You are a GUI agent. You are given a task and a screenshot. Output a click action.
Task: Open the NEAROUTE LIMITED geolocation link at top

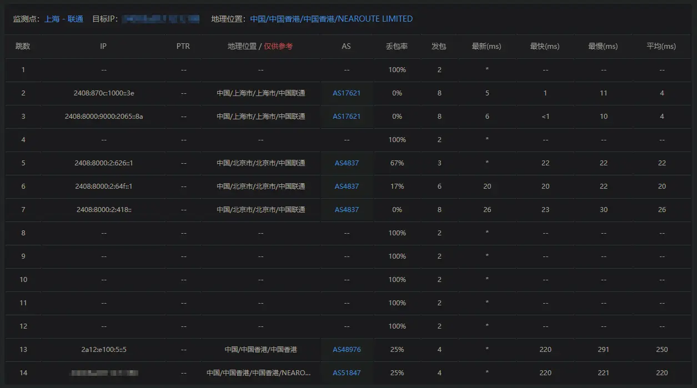pyautogui.click(x=331, y=19)
